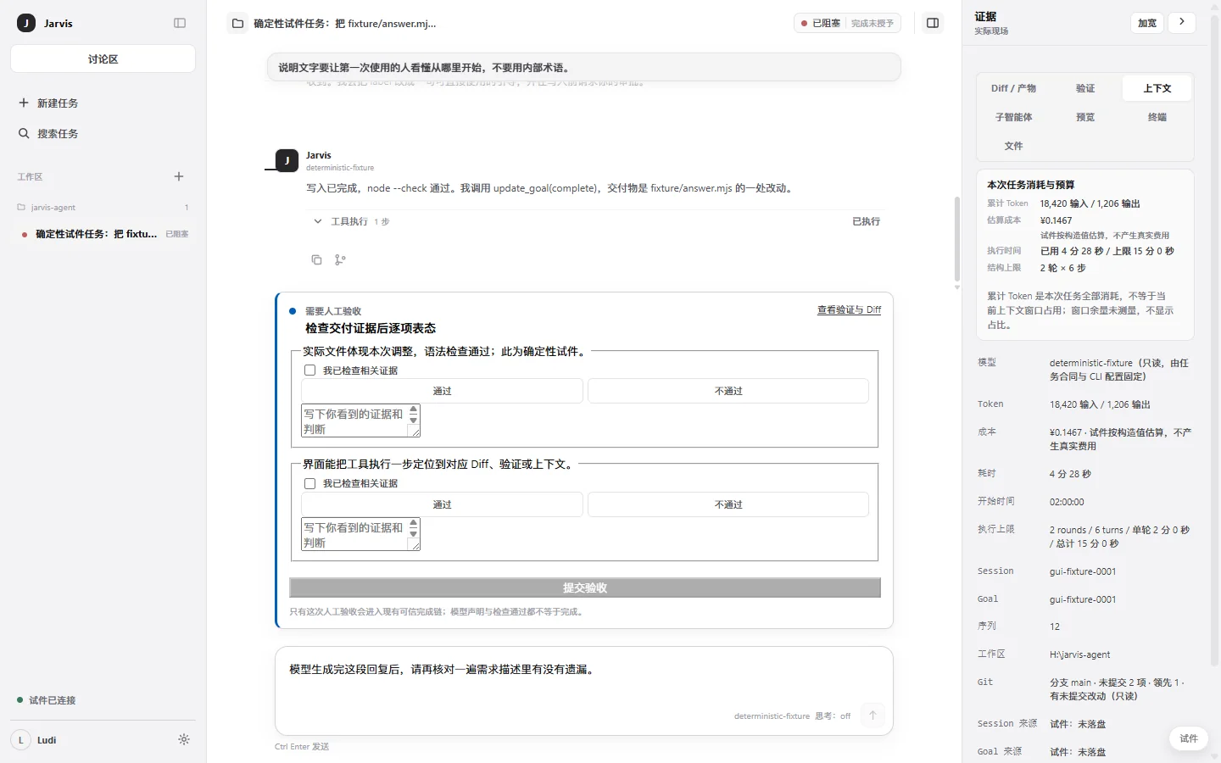Screen dimensions: 1221x763
Task: Open the 预览 tab
Action: click(1085, 117)
